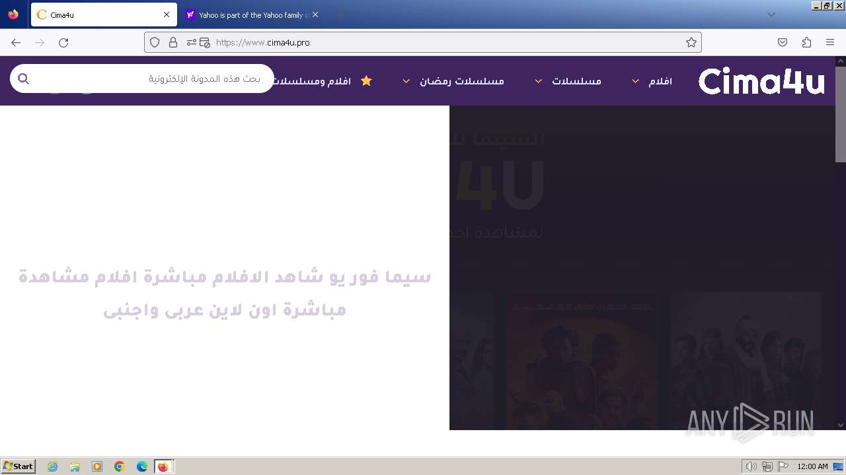The image size is (846, 475).
Task: Open the Action Center flag tray icon
Action: tap(783, 466)
